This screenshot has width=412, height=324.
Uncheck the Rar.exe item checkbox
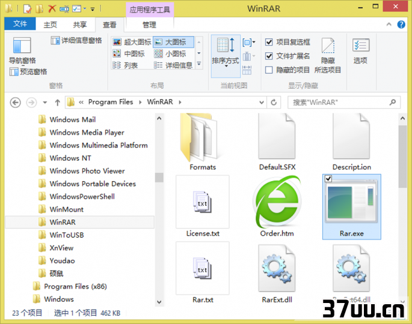pyautogui.click(x=328, y=179)
